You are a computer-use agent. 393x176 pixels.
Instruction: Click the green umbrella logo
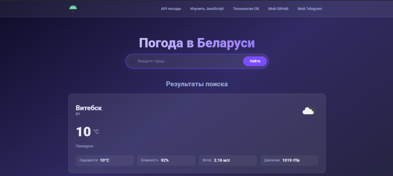click(x=73, y=8)
